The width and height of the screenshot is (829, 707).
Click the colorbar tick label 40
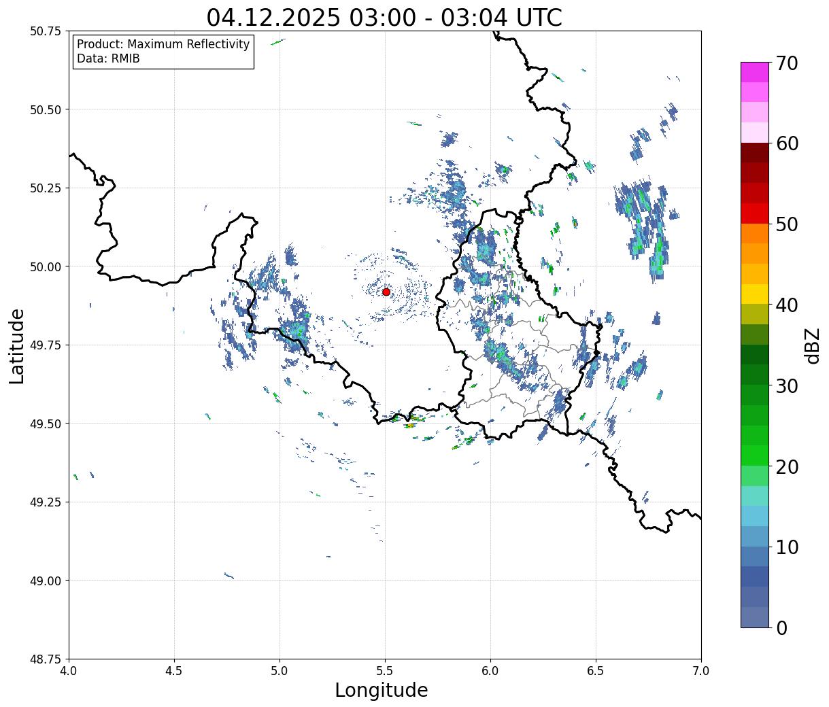(786, 305)
